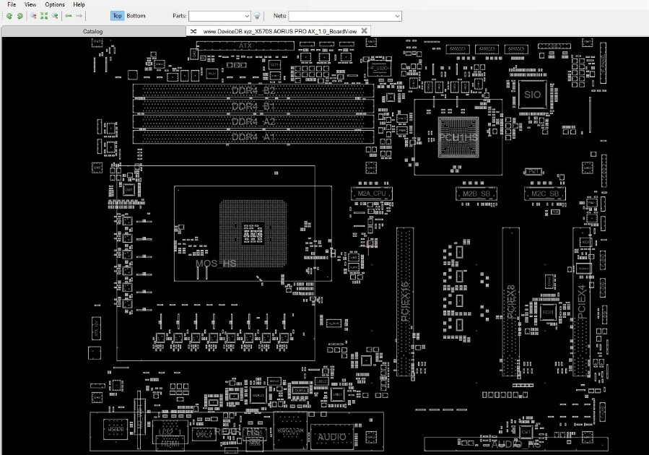
Task: Select the DDR4_B1 memory slot
Action: pos(253,106)
